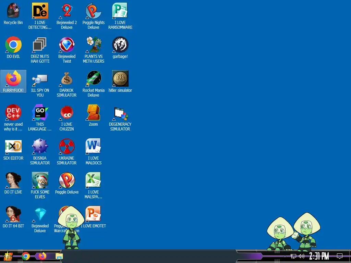Screen dimensions: 351x263
Task: Show hidden system tray icons
Action: pyautogui.click(x=285, y=256)
